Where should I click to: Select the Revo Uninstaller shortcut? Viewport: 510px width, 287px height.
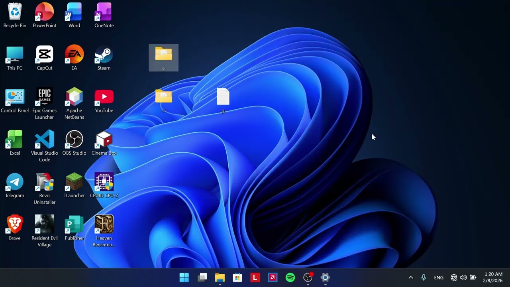click(44, 189)
